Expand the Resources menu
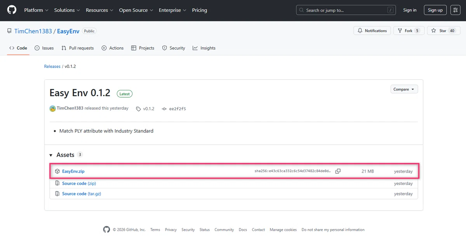Screen dimensions: 466x240 pos(99,10)
